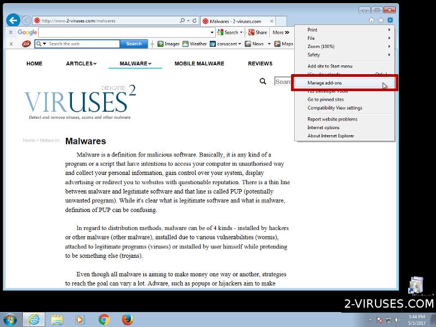Choose Report website problems
This screenshot has width=436, height=327.
[x=345, y=119]
